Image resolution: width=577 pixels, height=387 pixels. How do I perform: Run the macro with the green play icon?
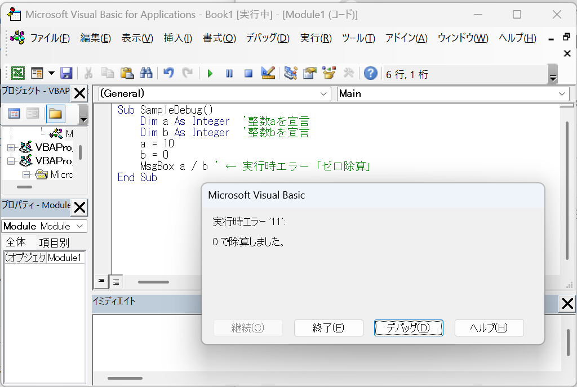pos(210,74)
